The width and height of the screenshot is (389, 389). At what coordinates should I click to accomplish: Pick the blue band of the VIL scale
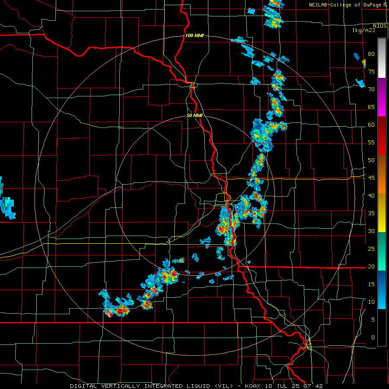tap(382, 290)
